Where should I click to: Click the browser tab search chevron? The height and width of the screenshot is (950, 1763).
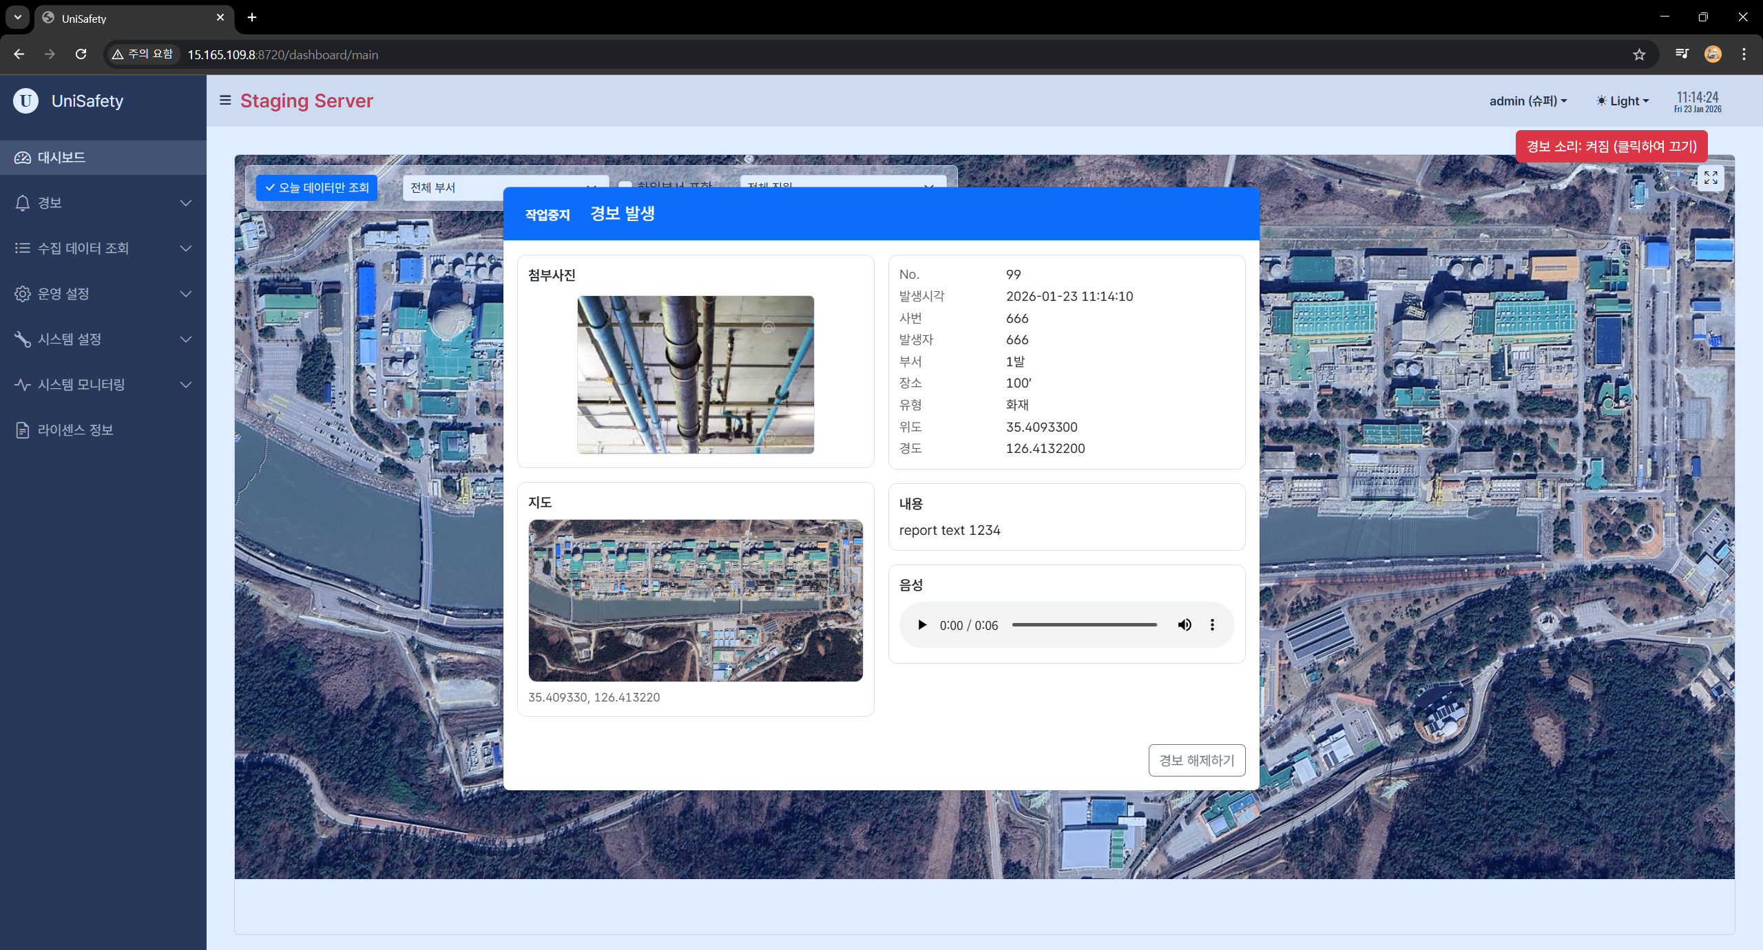[x=18, y=17]
